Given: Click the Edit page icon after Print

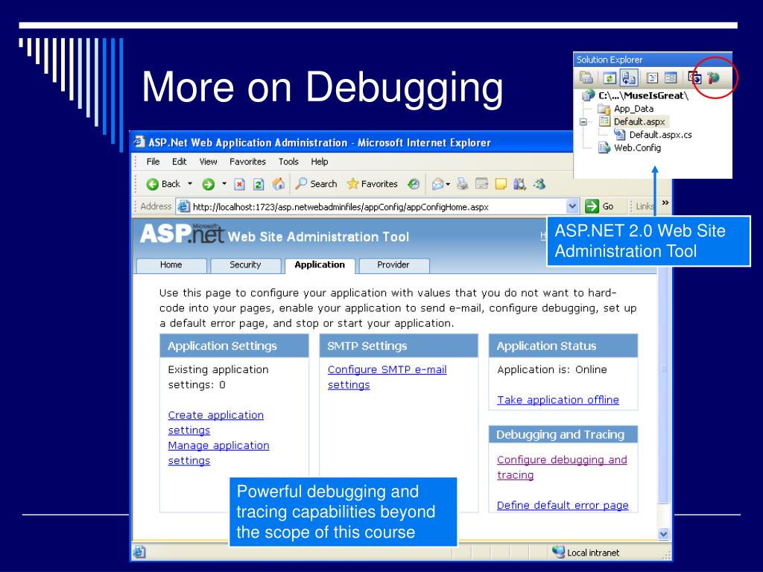Looking at the screenshot, I should point(481,184).
